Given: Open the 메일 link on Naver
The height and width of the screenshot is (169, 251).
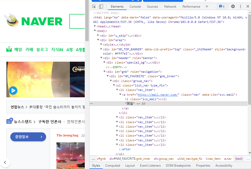Looking at the screenshot, I should (18, 50).
